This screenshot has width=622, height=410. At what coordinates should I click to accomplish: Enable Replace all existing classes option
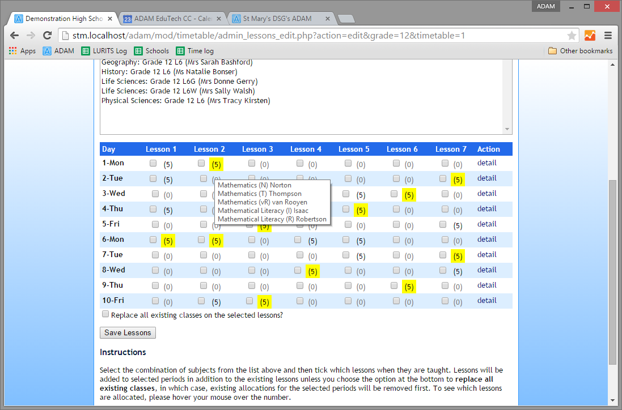[x=105, y=314]
